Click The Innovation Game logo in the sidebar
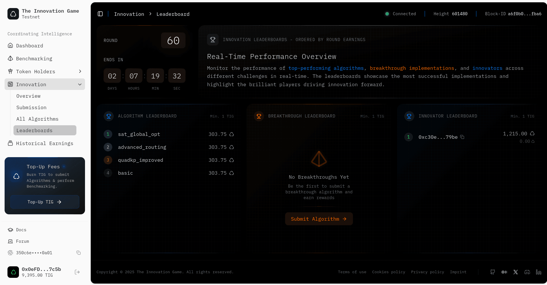 (x=13, y=14)
